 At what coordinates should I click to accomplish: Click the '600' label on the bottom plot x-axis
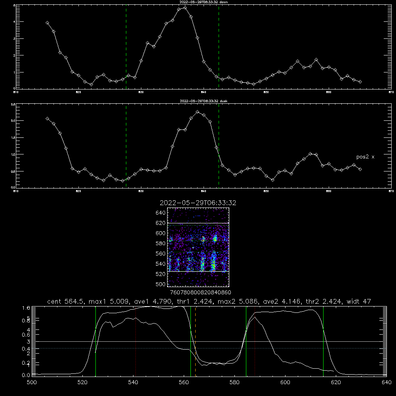[285, 383]
